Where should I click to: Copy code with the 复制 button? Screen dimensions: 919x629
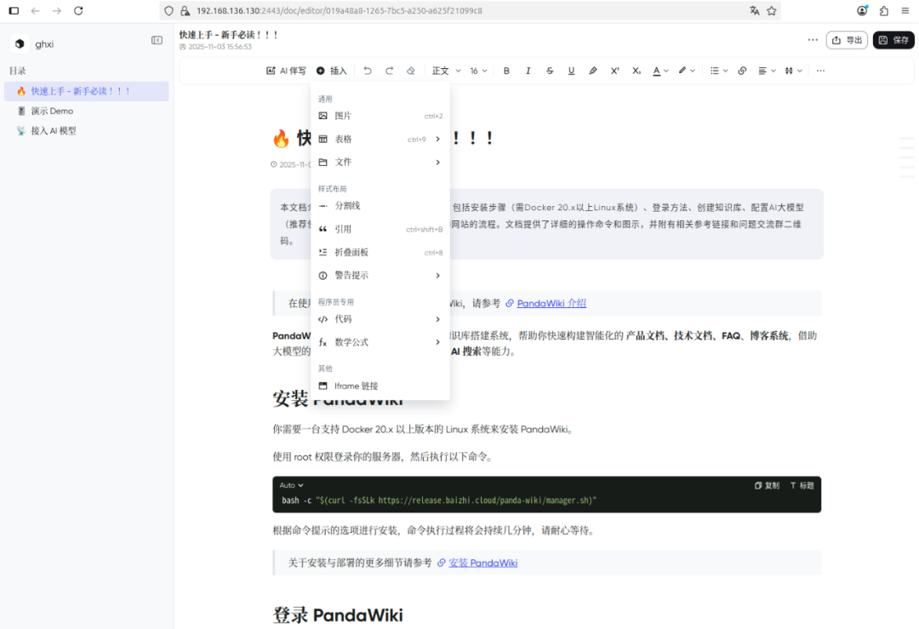[x=767, y=485]
